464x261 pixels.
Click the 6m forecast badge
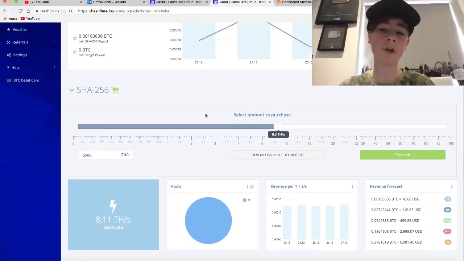click(448, 231)
